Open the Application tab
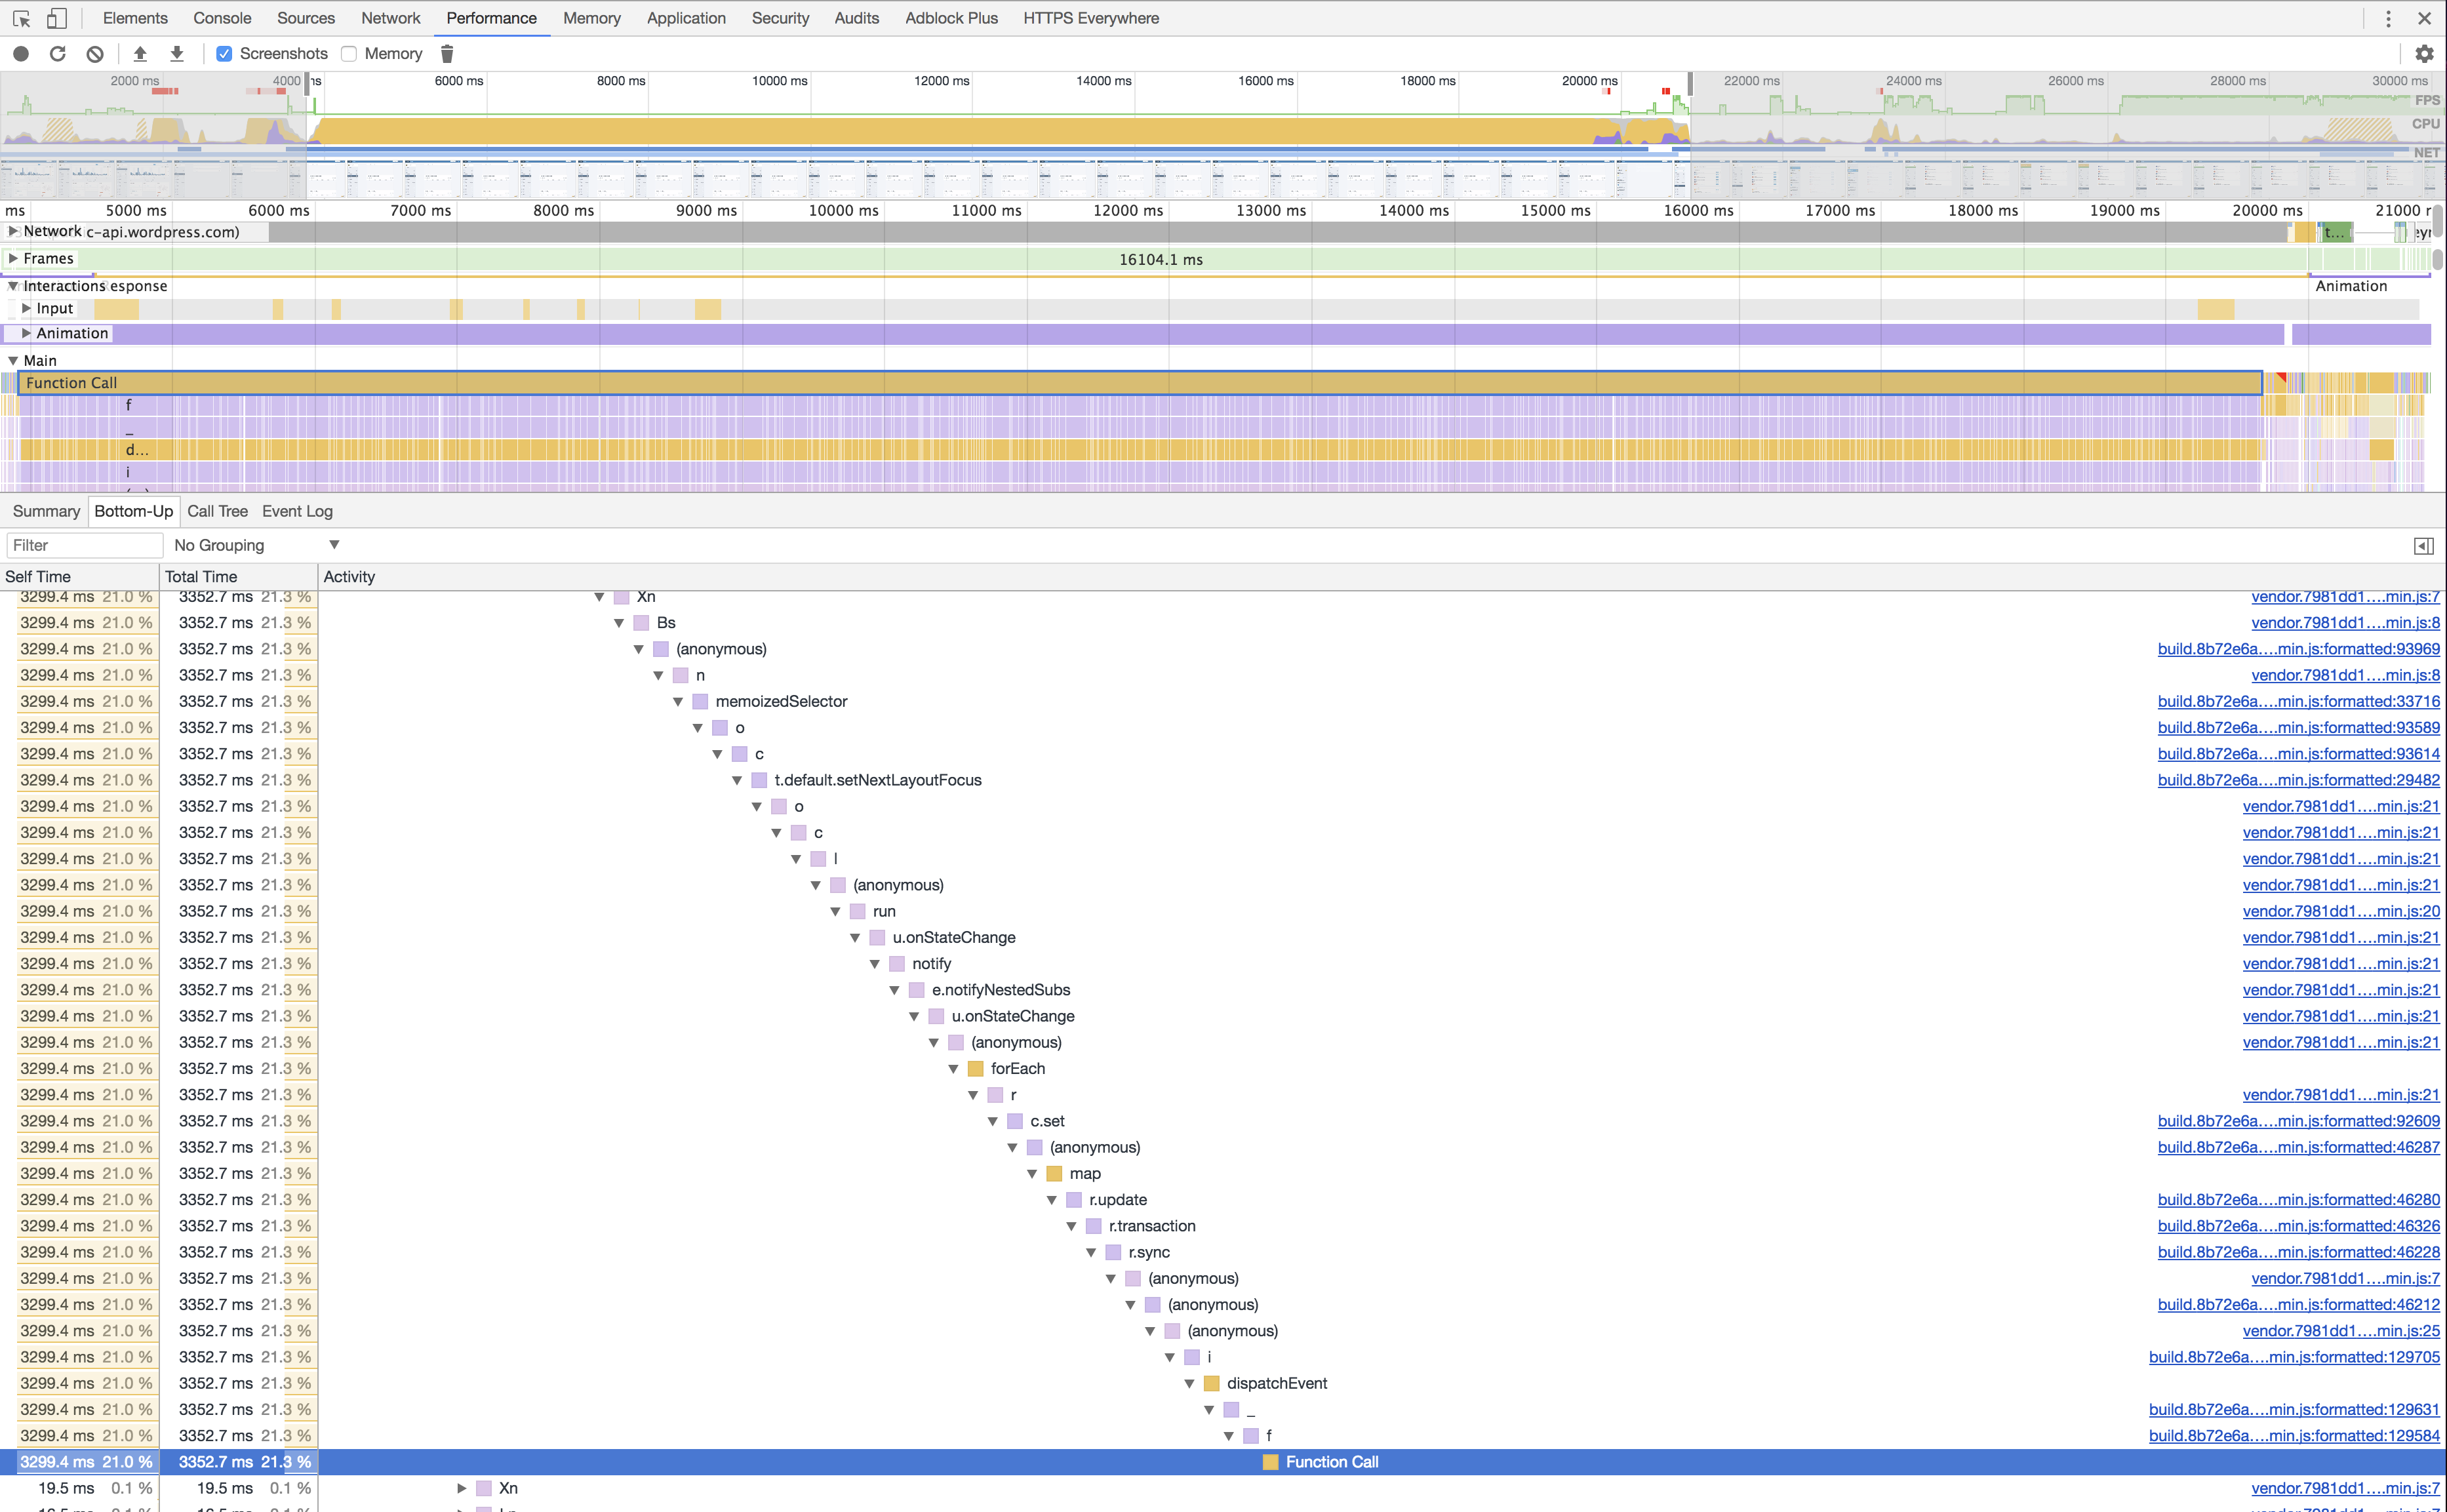 coord(686,18)
